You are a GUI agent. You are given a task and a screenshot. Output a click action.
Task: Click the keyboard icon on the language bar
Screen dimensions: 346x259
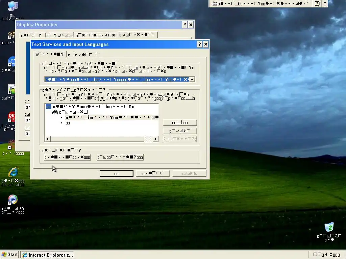click(x=214, y=4)
